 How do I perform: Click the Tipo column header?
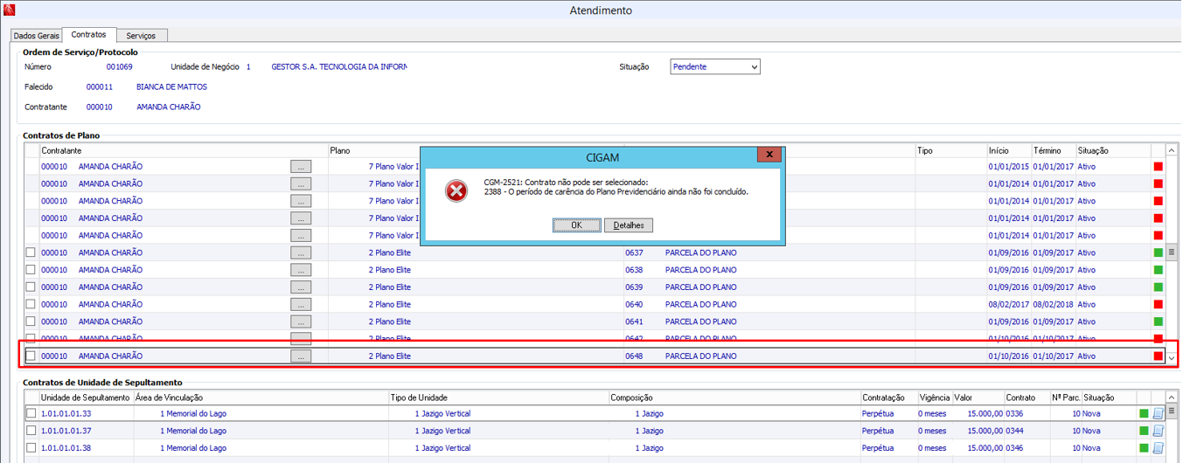pyautogui.click(x=950, y=151)
